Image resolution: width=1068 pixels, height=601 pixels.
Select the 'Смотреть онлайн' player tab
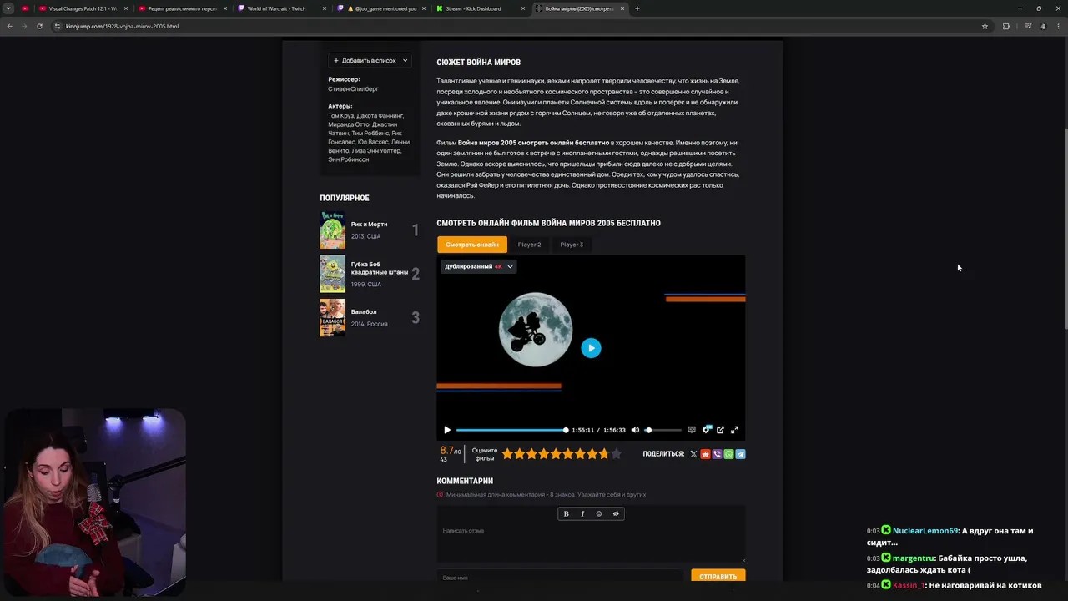pos(472,245)
